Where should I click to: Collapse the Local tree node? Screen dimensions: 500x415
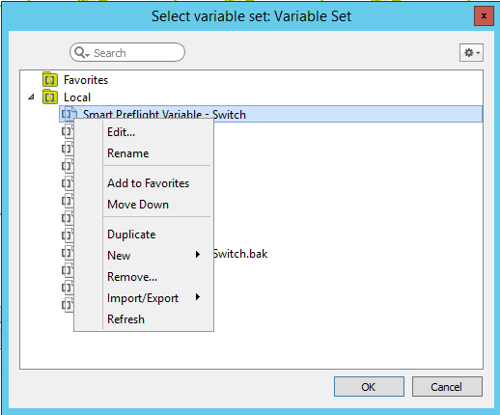tap(31, 97)
